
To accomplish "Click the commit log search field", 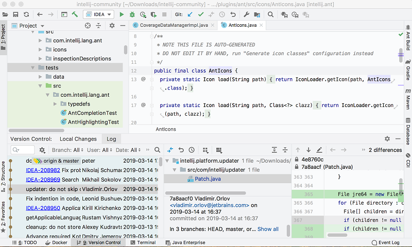I will tap(26, 150).
